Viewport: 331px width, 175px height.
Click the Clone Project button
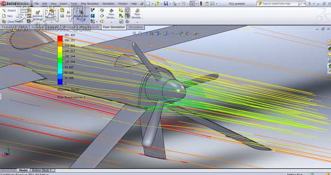tap(13, 22)
